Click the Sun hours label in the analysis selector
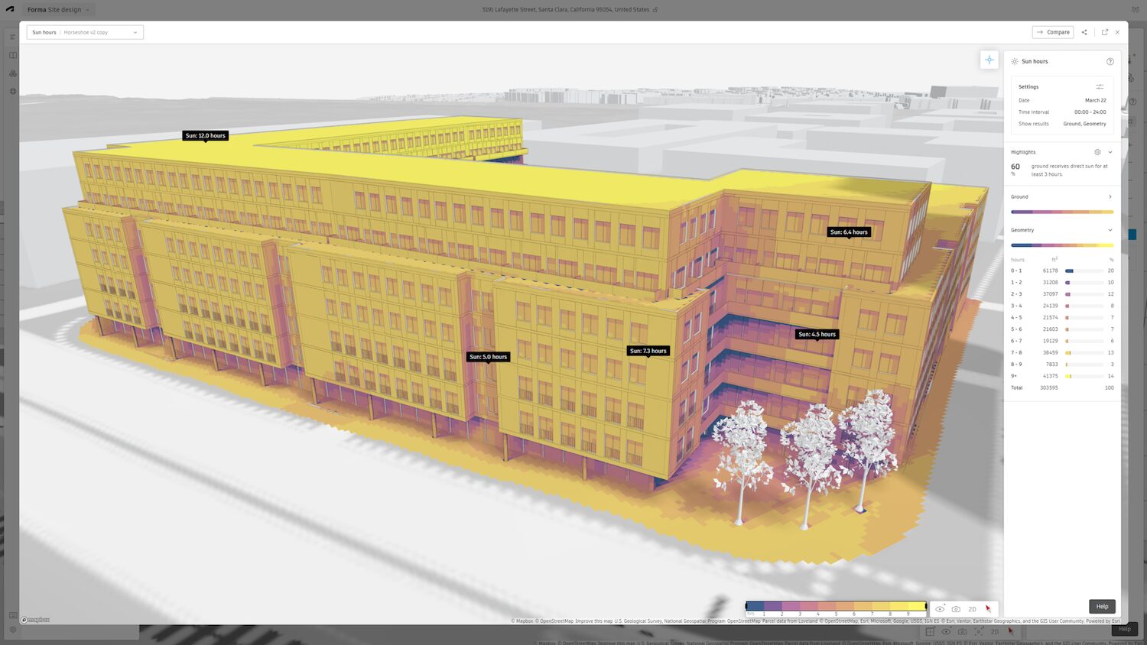The image size is (1147, 645). [44, 32]
